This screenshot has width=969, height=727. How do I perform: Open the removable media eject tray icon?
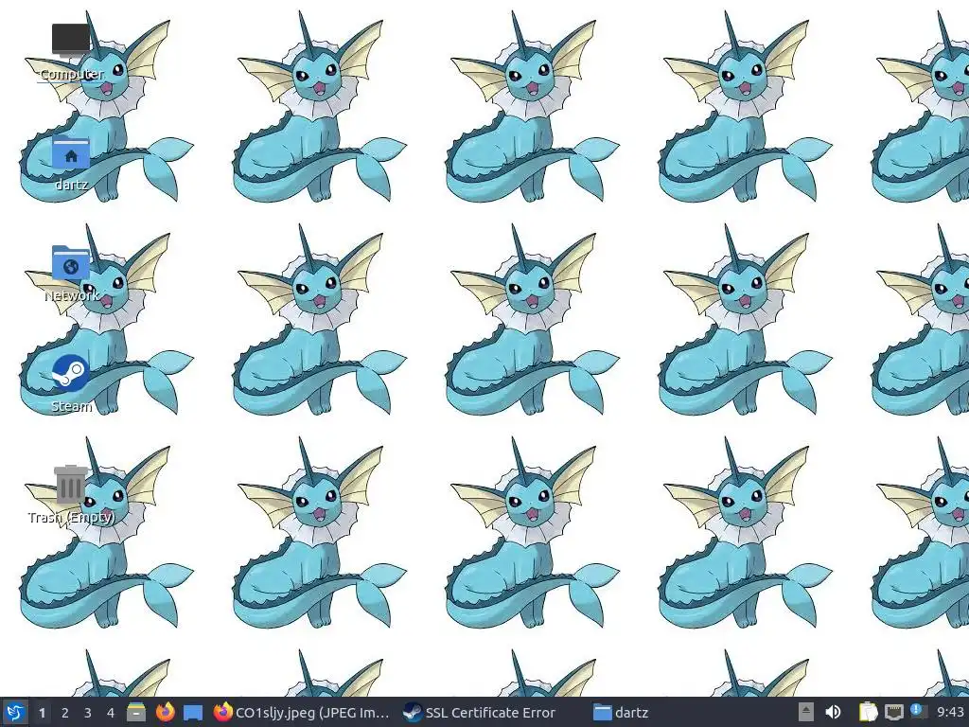pos(805,712)
